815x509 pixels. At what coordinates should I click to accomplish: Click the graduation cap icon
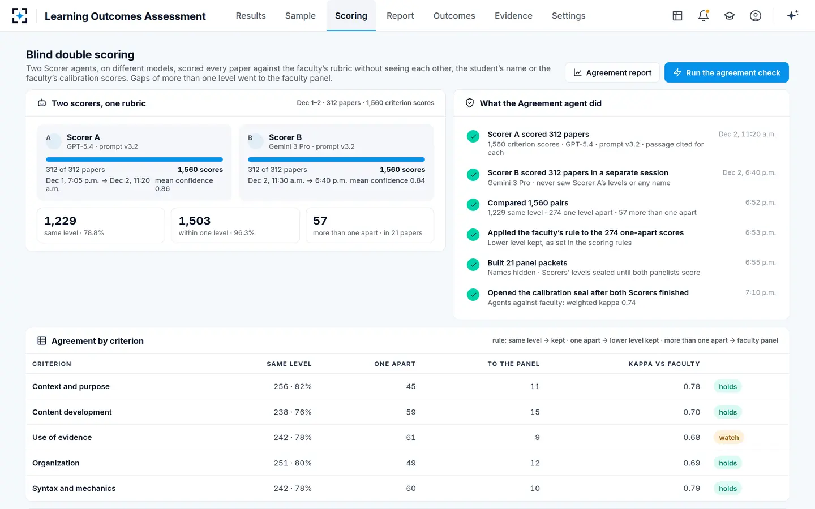730,16
